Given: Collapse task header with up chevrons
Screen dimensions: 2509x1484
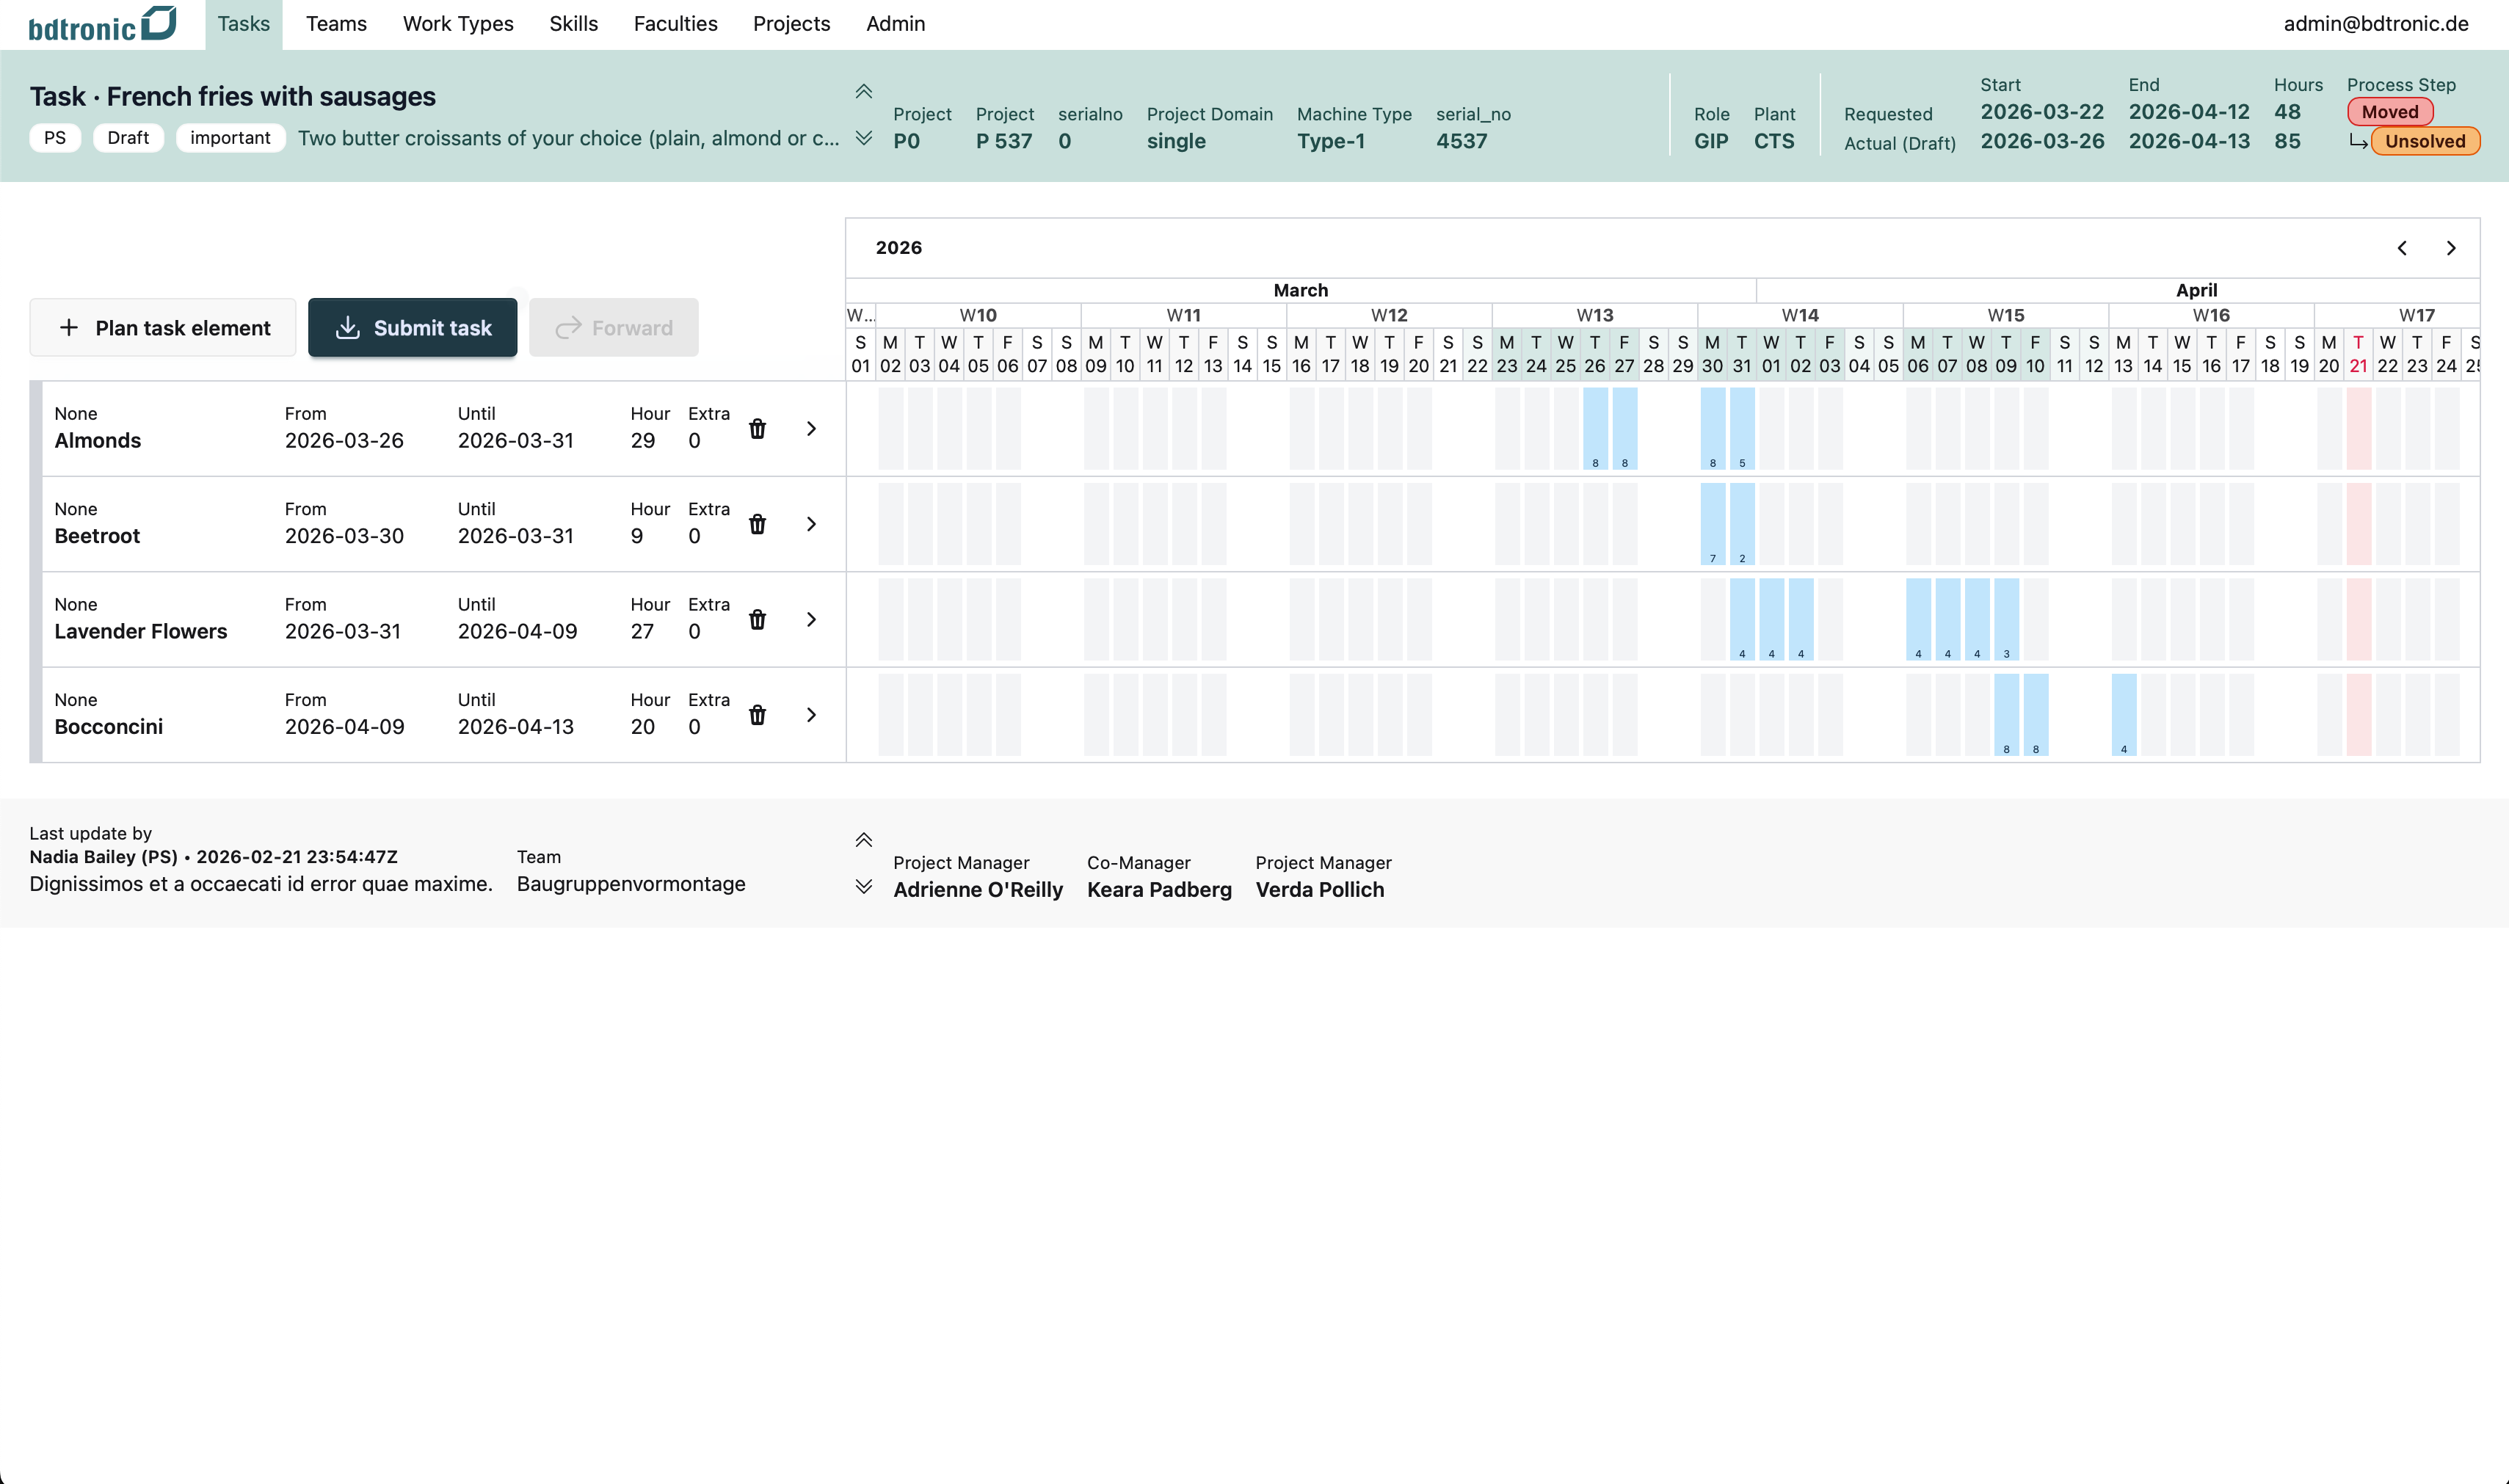Looking at the screenshot, I should tap(863, 92).
